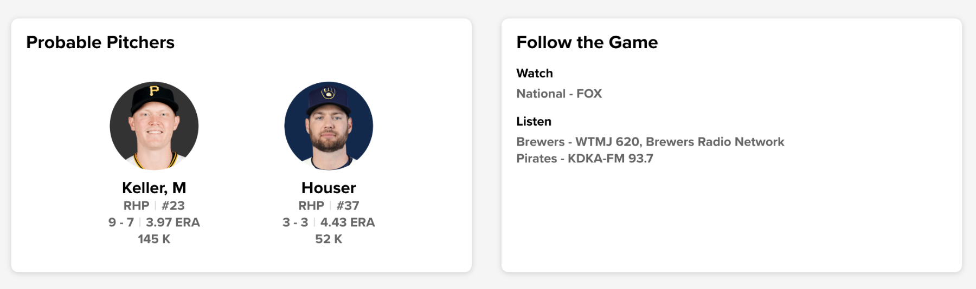976x289 pixels.
Task: Click the Listen section label
Action: point(534,121)
